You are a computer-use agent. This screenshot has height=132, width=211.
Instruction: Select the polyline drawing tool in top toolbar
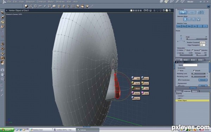coord(31,6)
